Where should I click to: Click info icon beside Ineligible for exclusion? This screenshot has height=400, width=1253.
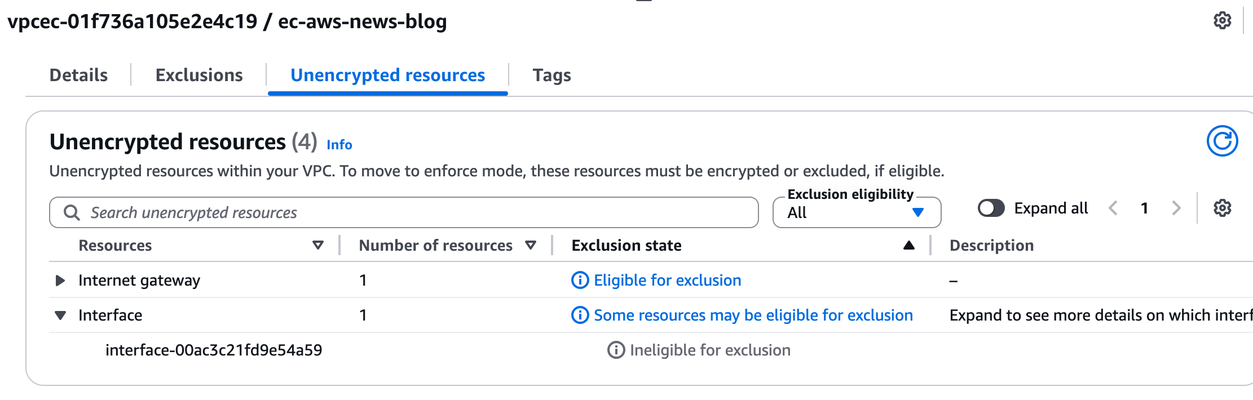click(x=616, y=350)
